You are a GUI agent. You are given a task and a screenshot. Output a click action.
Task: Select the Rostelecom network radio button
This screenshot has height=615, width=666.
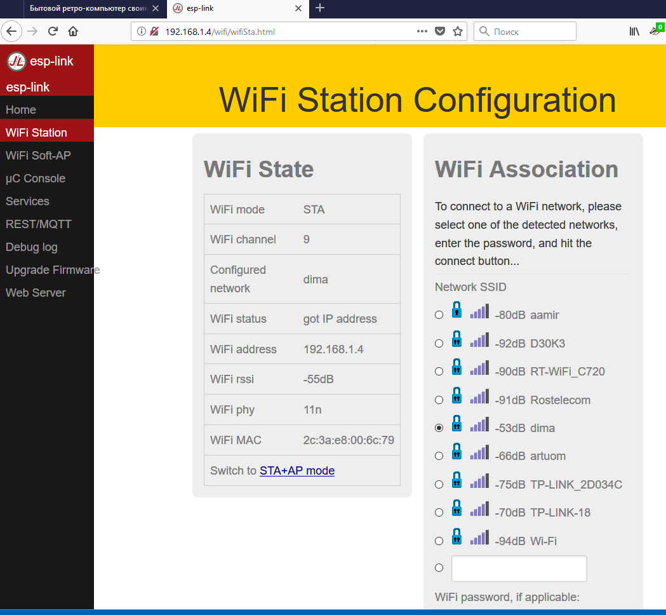pyautogui.click(x=439, y=400)
